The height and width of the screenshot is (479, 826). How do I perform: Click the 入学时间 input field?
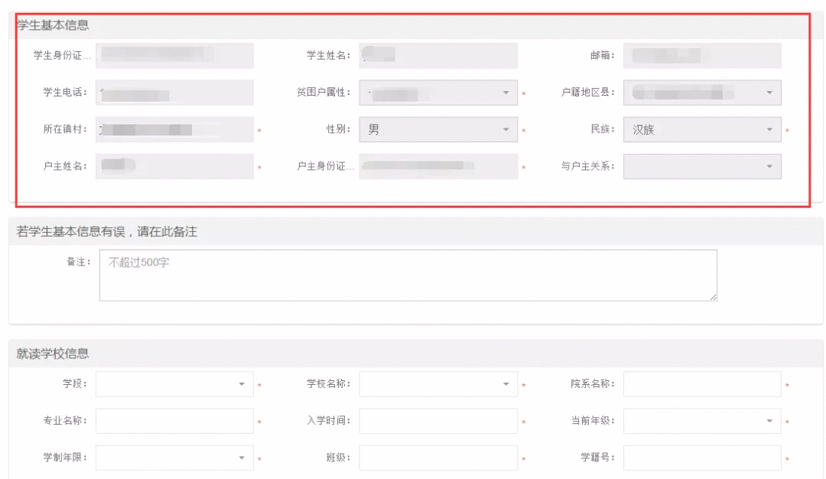coord(438,421)
